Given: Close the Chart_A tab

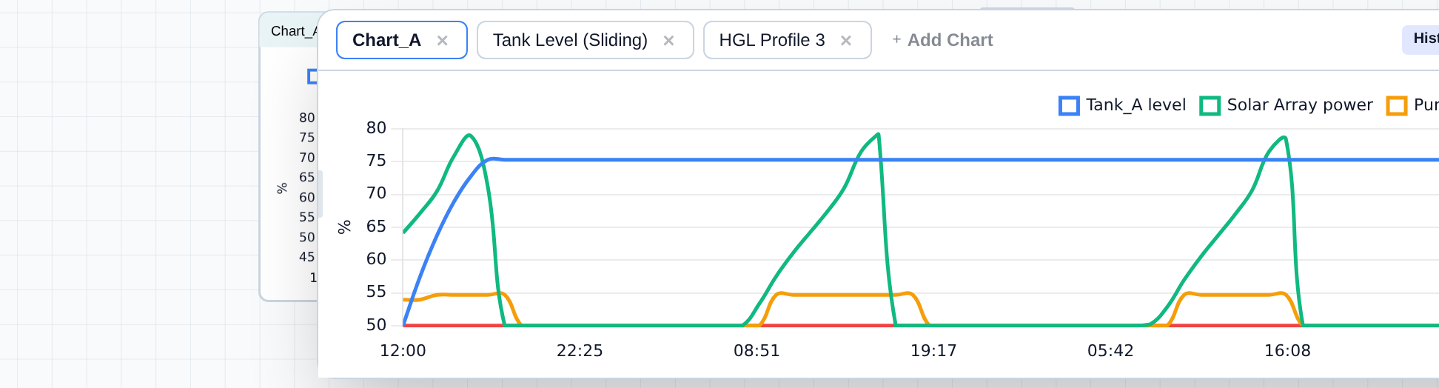Looking at the screenshot, I should (443, 41).
